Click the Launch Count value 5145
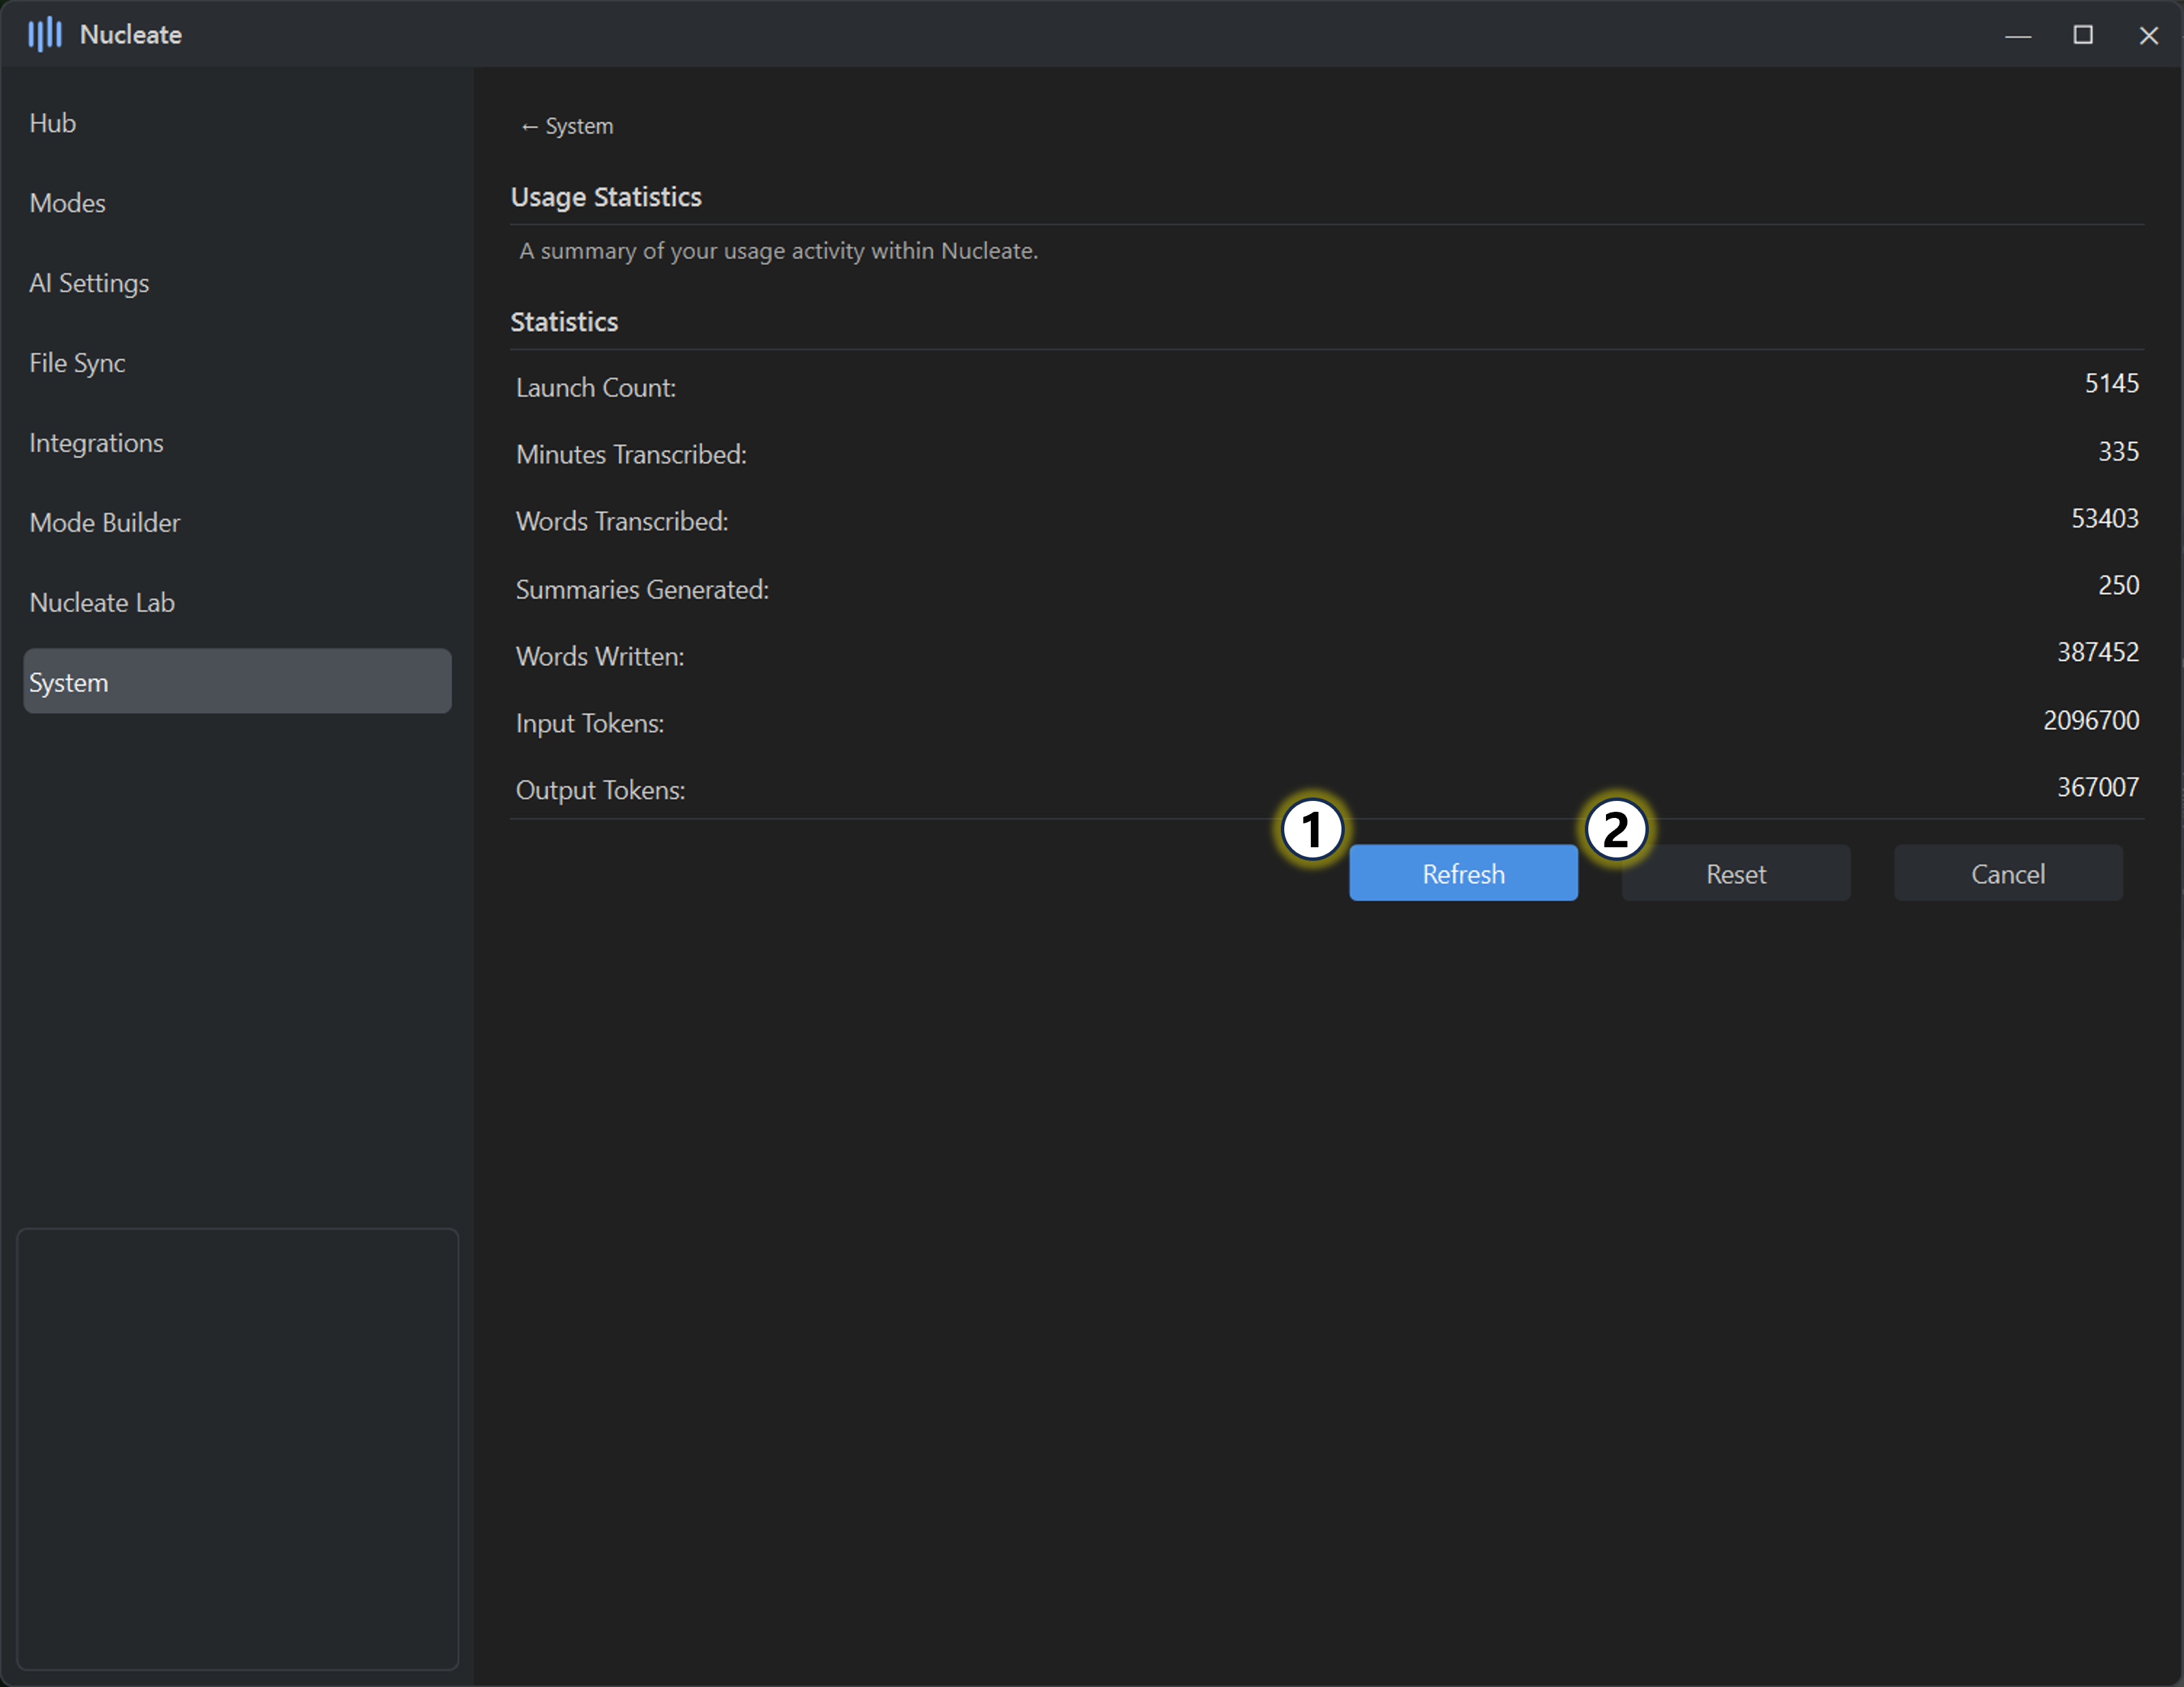2184x1687 pixels. 2110,384
